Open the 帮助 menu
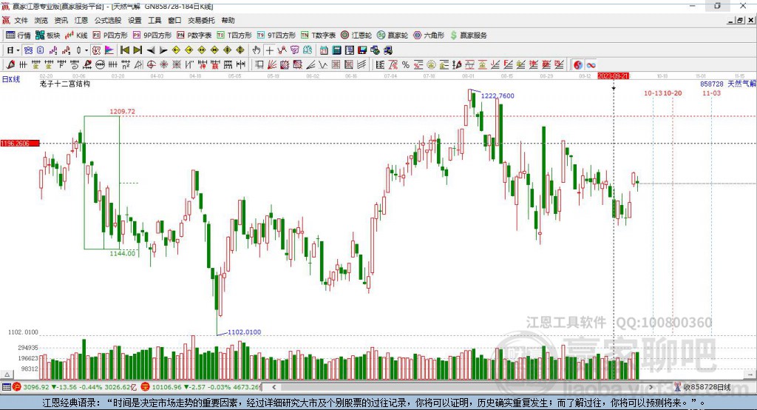 click(x=228, y=20)
